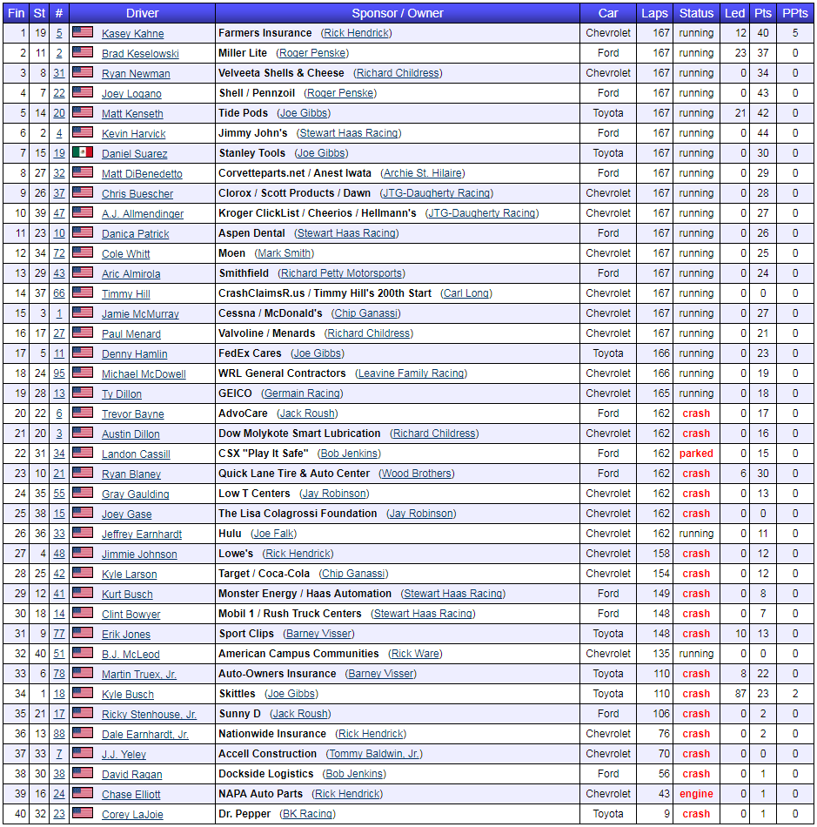
Task: Open Jay Robinson link in Low T Centers row
Action: coord(335,494)
